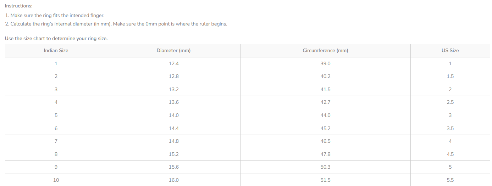Click the 13.2 diameter value
This screenshot has width=492, height=186.
(173, 90)
